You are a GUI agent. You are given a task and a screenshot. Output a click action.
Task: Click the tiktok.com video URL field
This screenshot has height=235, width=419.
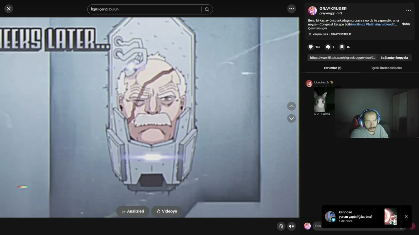(x=342, y=57)
